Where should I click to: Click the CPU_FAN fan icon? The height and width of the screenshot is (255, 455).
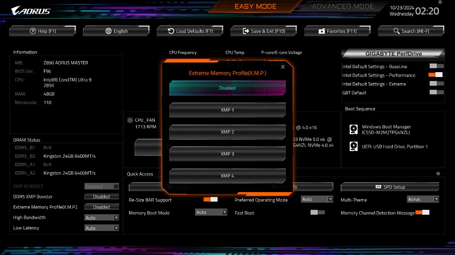pyautogui.click(x=130, y=120)
